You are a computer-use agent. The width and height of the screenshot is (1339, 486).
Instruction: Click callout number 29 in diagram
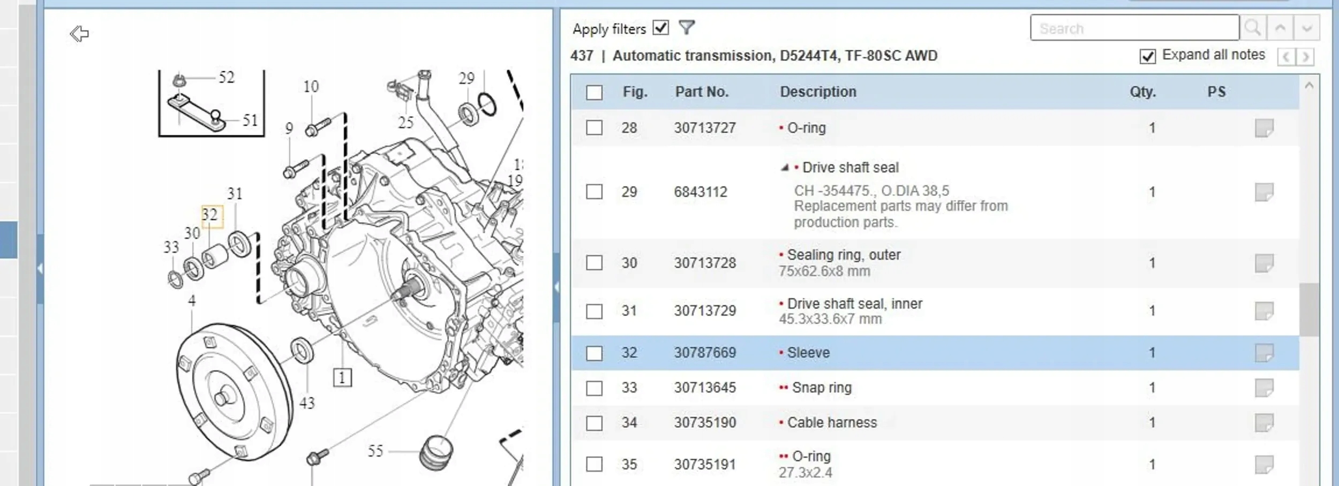(467, 78)
